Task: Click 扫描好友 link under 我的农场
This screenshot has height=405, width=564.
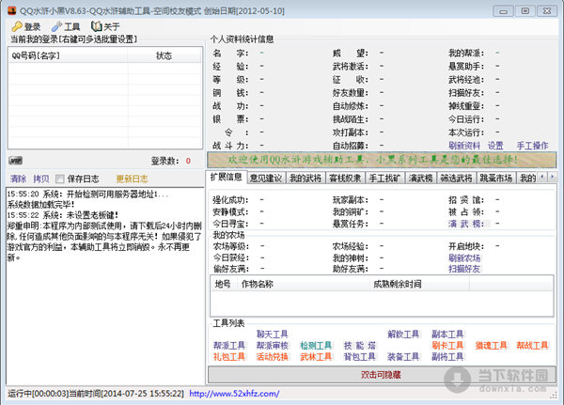Action: 464,269
